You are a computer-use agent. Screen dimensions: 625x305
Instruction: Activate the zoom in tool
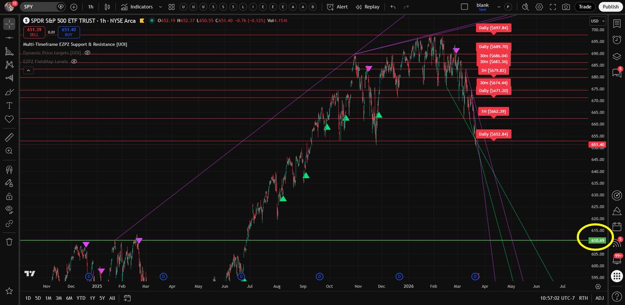click(x=9, y=151)
